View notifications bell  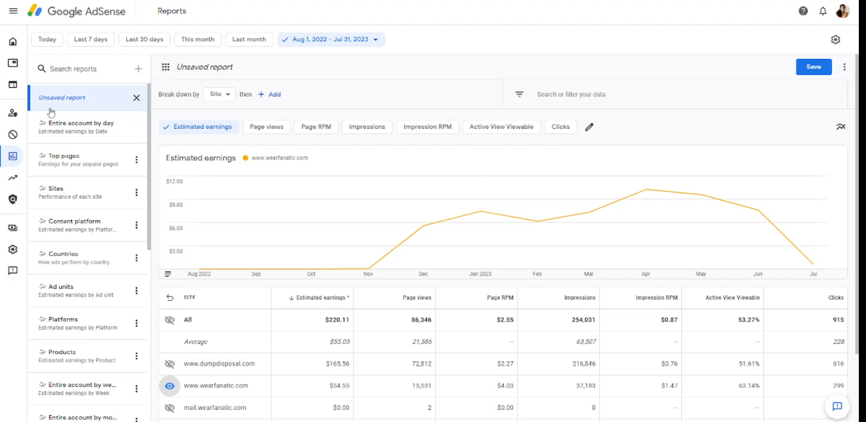823,11
